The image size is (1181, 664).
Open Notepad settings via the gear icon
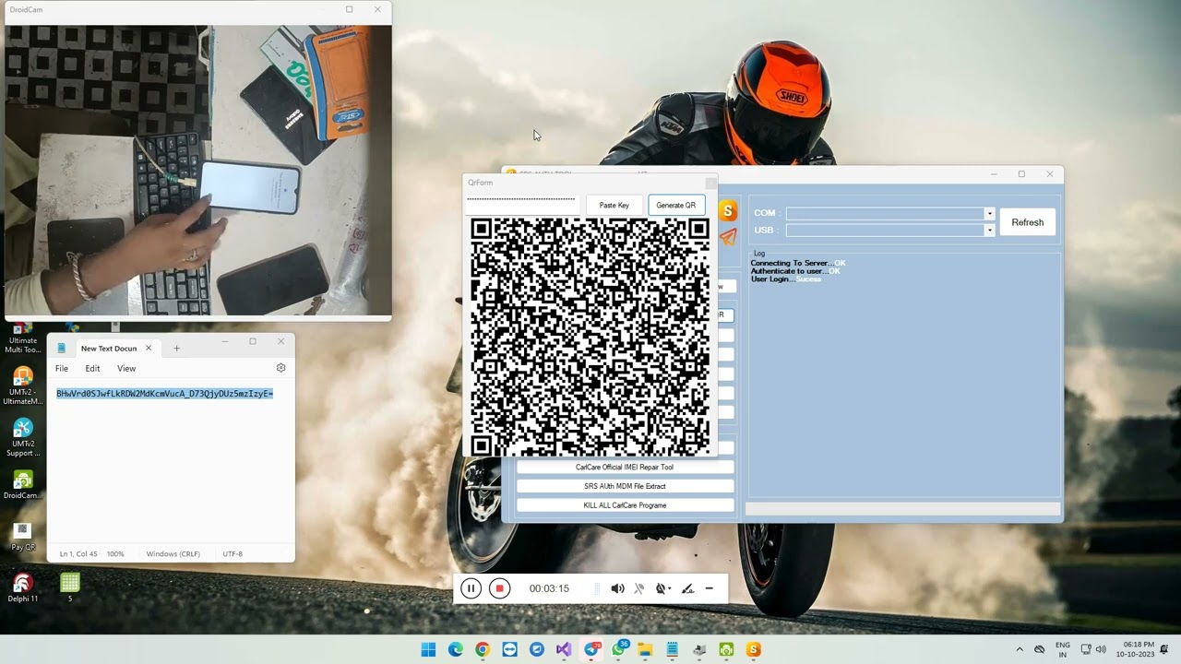click(x=280, y=368)
